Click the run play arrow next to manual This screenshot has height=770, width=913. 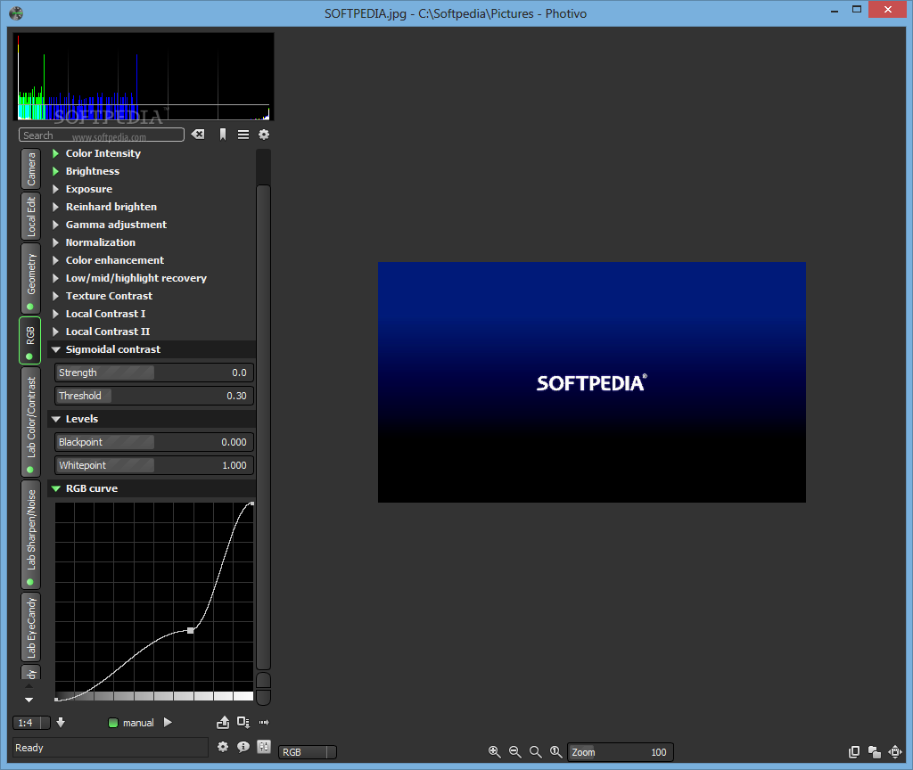[x=168, y=722]
